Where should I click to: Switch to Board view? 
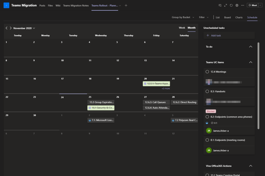point(227,17)
